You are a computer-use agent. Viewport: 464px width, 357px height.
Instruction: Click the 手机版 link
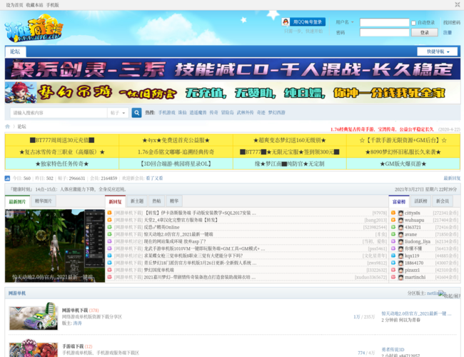[53, 5]
